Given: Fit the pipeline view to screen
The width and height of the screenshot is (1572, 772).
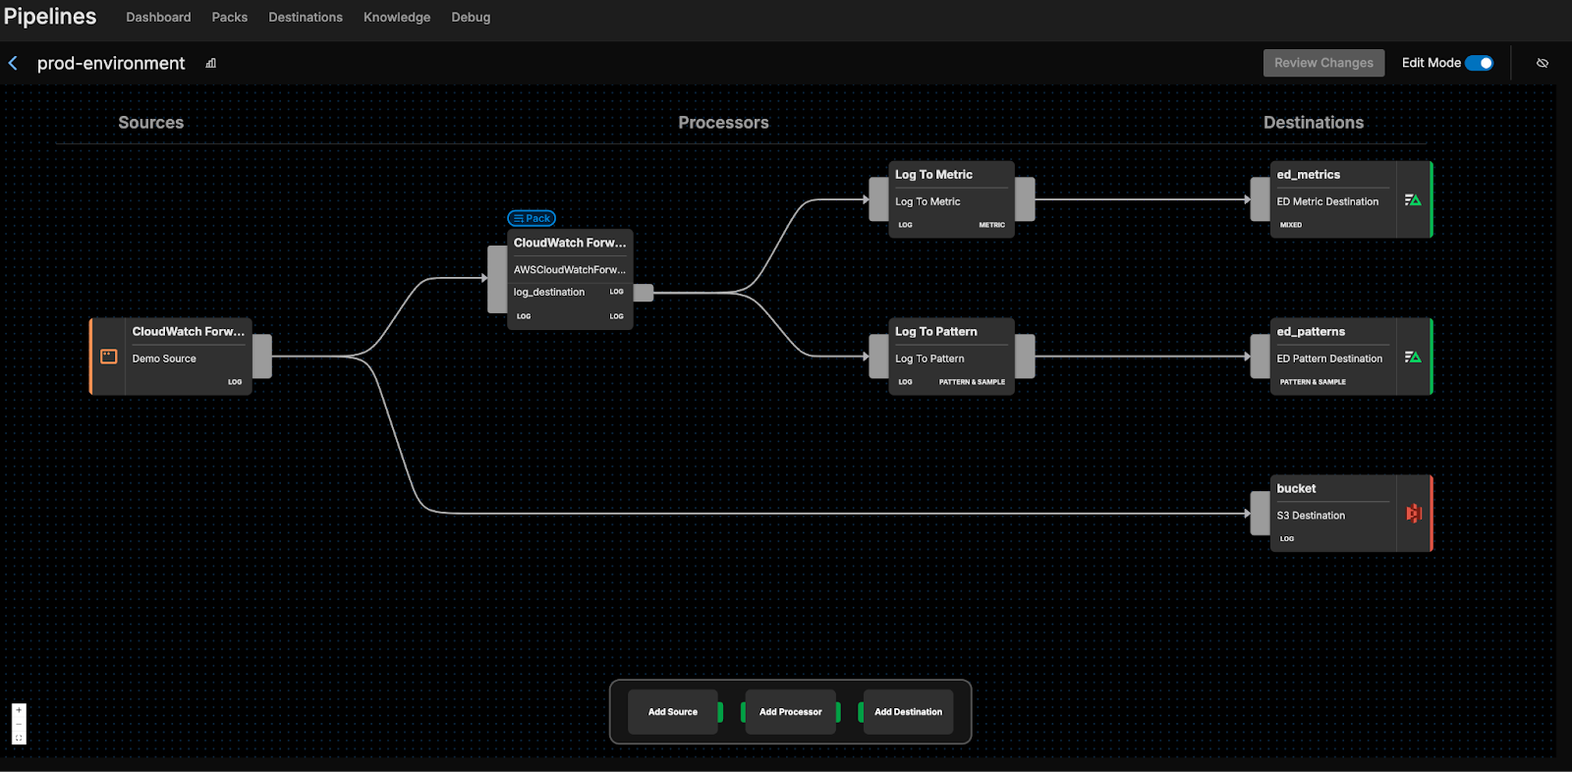Looking at the screenshot, I should coord(19,738).
